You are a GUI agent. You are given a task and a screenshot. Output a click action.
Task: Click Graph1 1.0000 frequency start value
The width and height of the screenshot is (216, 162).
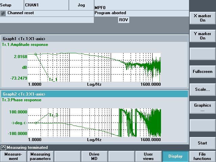35,84
